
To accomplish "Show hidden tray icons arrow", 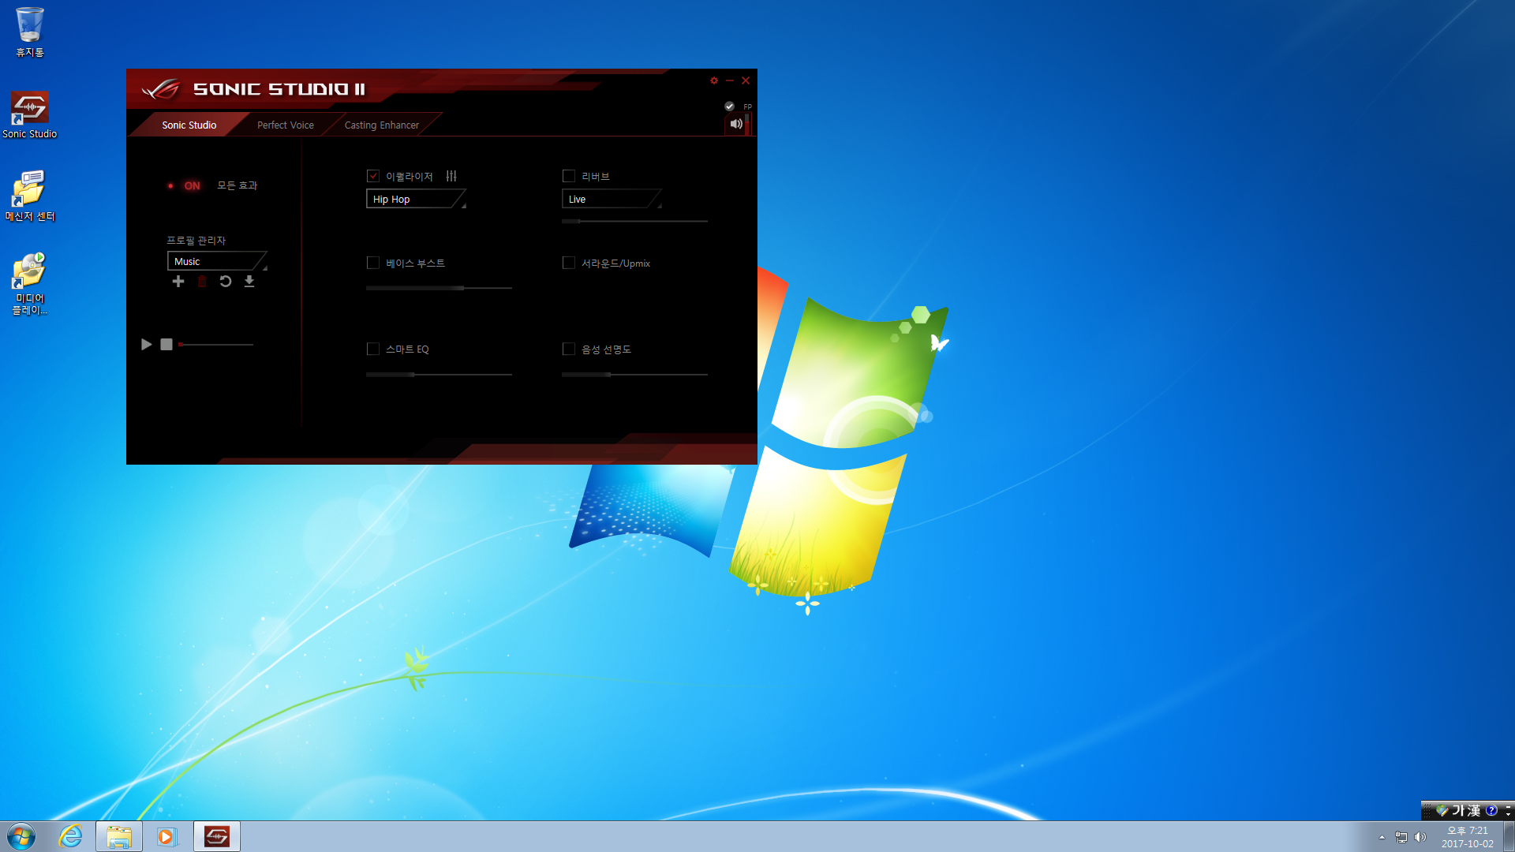I will coord(1382,837).
